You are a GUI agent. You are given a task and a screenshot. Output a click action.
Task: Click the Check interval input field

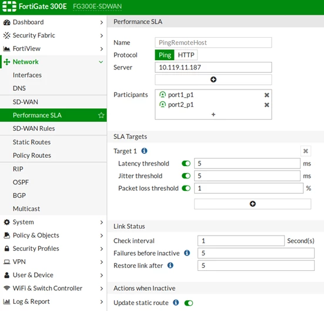tap(241, 241)
